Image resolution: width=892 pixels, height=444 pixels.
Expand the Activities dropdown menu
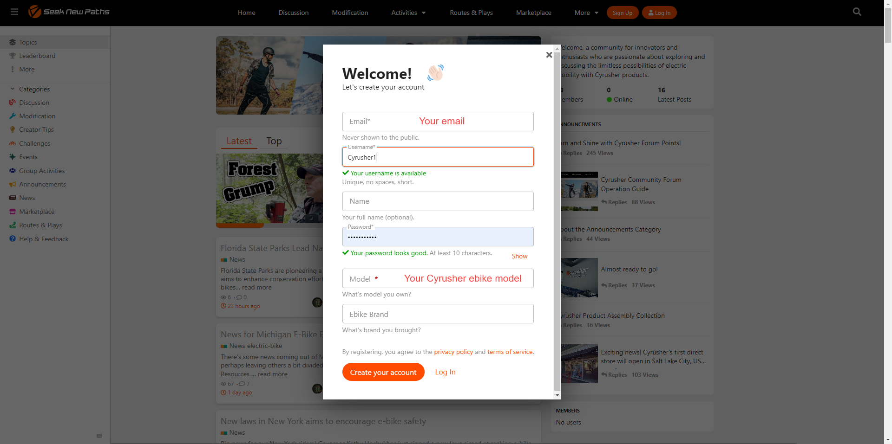pyautogui.click(x=408, y=13)
